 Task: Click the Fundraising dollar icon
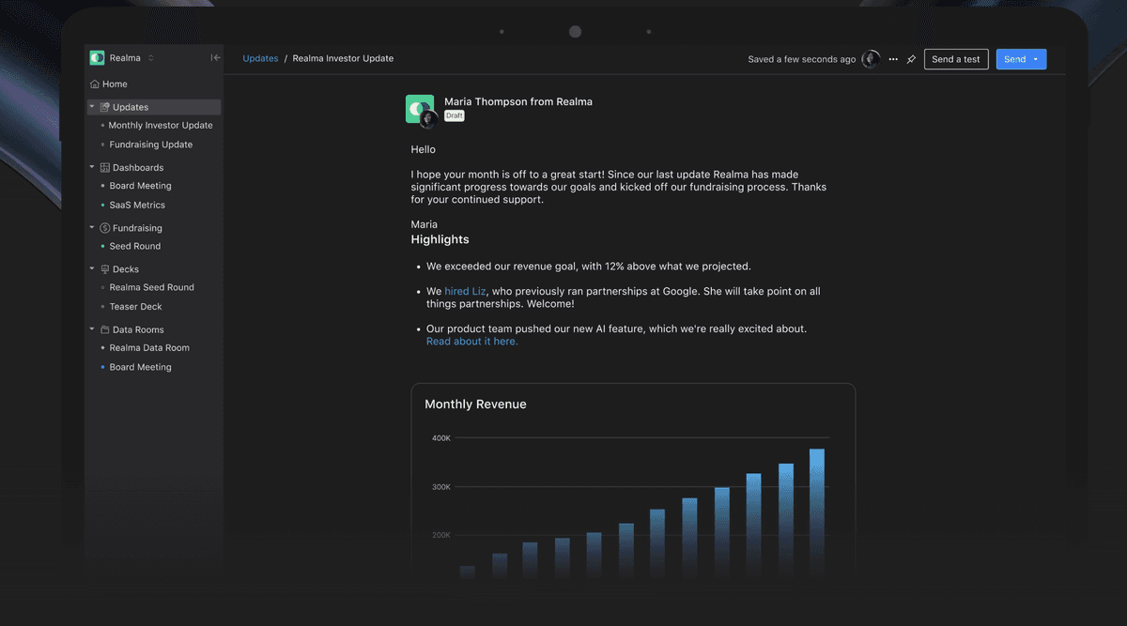[x=105, y=228]
